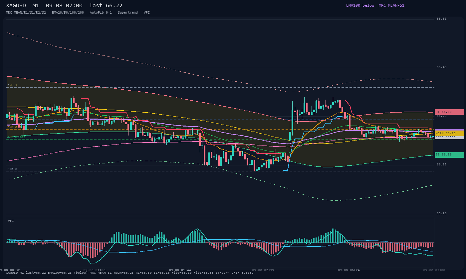Click the VFI panel title
The height and width of the screenshot is (279, 466).
(11, 221)
